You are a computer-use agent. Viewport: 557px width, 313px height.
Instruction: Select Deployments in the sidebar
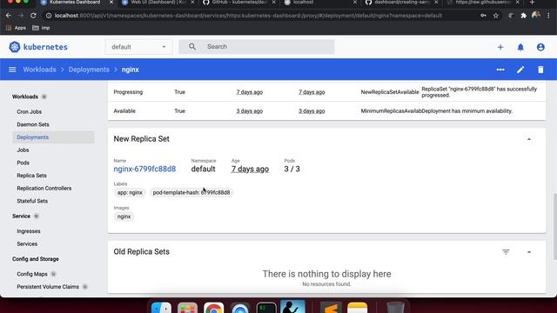tap(53, 137)
